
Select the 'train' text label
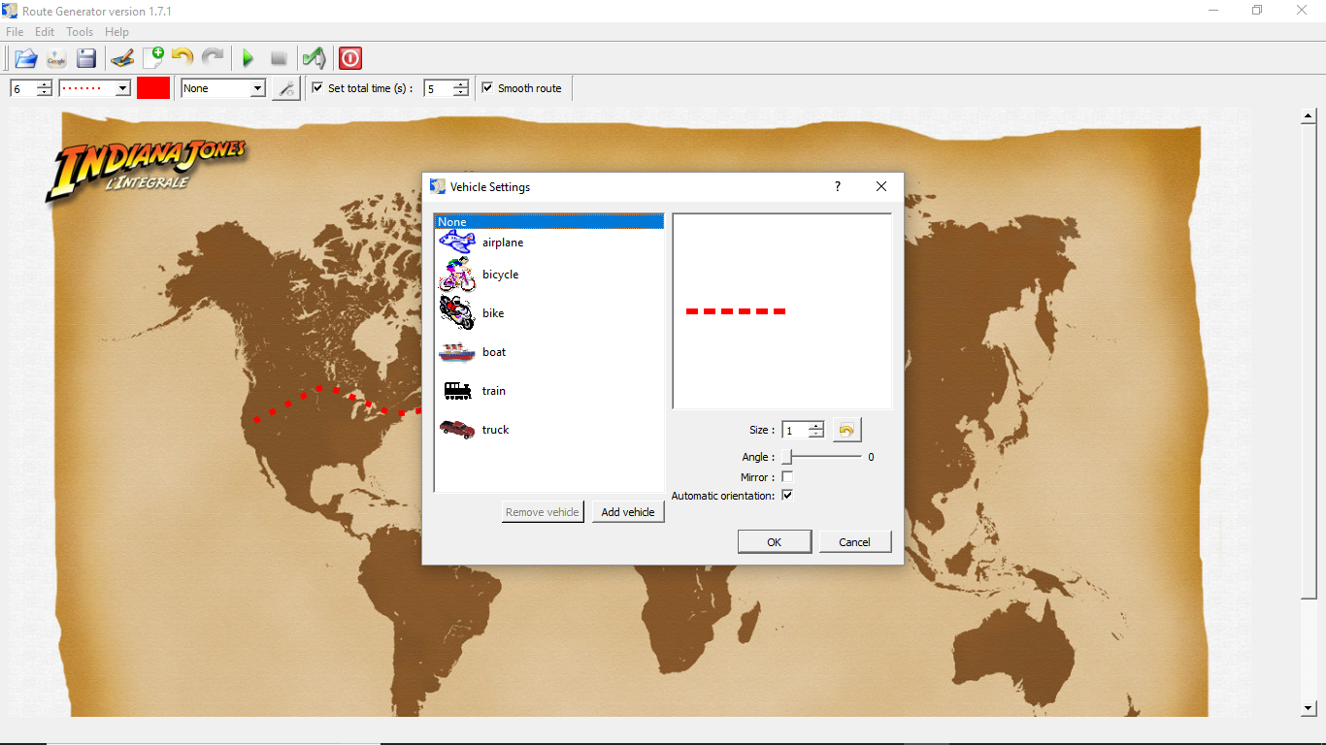coord(494,391)
